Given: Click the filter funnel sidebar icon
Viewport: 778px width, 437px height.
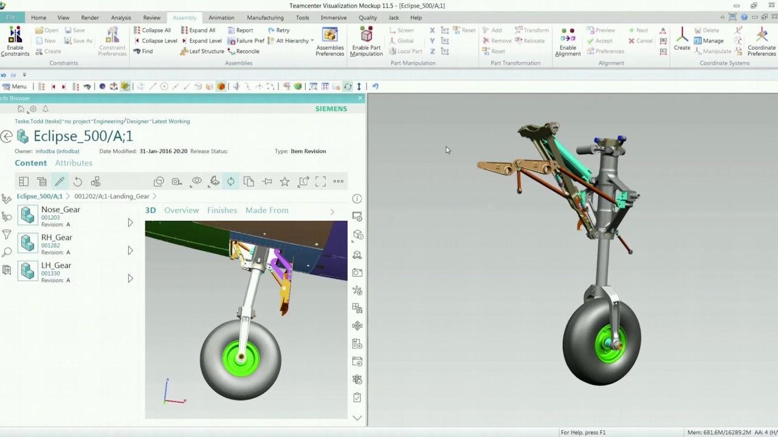Looking at the screenshot, I should pos(7,234).
